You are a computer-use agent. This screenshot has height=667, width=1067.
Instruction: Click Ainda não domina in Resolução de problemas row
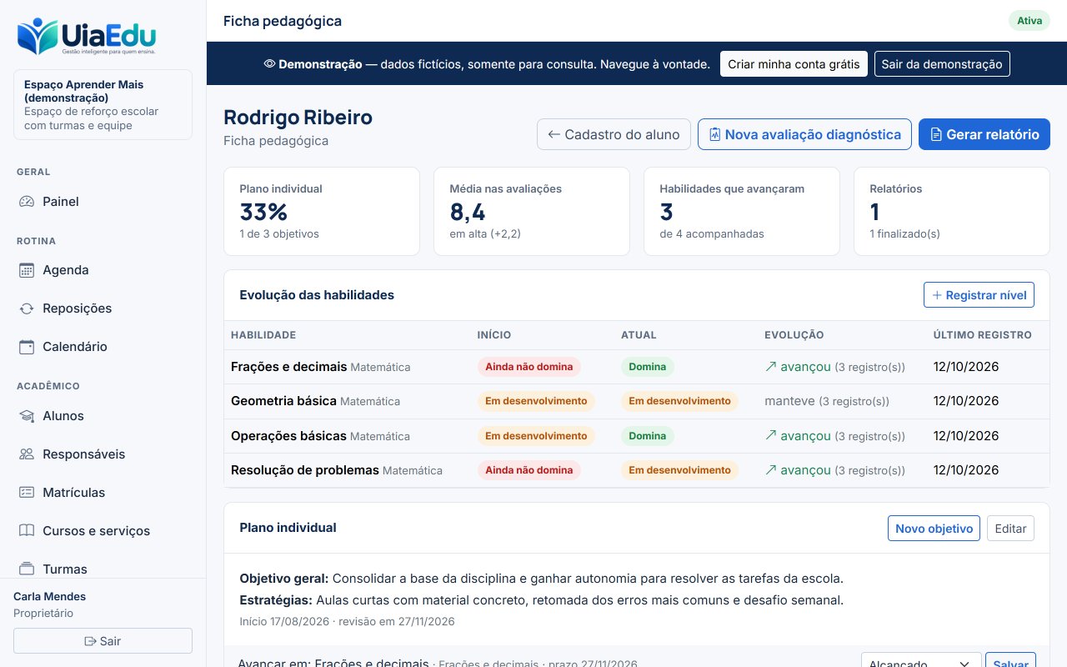(x=529, y=470)
